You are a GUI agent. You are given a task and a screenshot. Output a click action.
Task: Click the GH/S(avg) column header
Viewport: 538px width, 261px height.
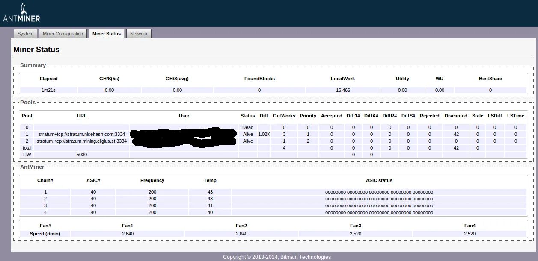pos(177,79)
